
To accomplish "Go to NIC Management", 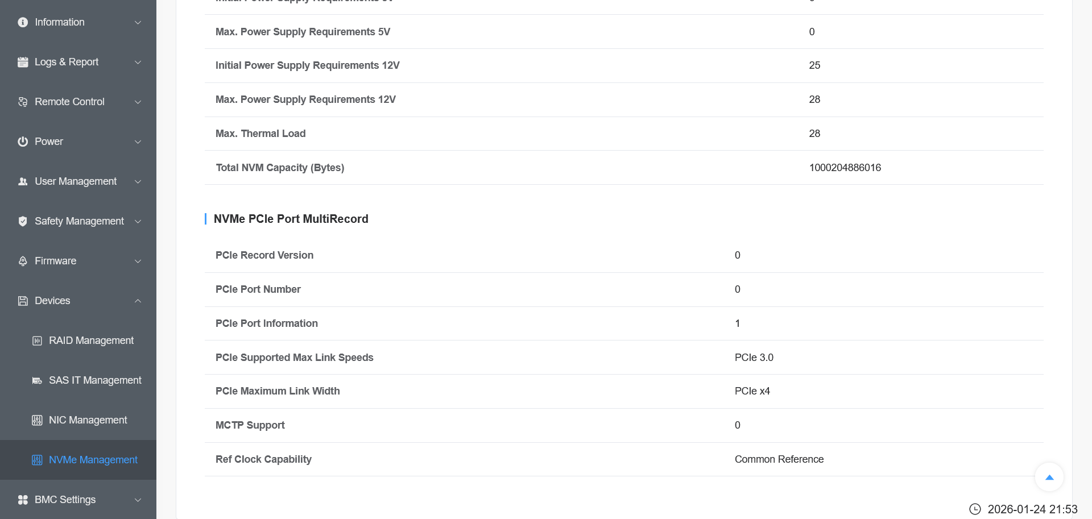I will coord(88,420).
